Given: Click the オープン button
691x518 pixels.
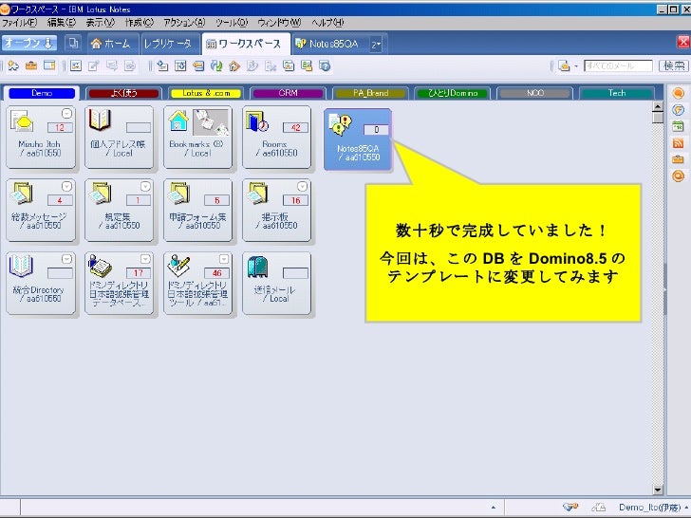Looking at the screenshot, I should point(29,44).
